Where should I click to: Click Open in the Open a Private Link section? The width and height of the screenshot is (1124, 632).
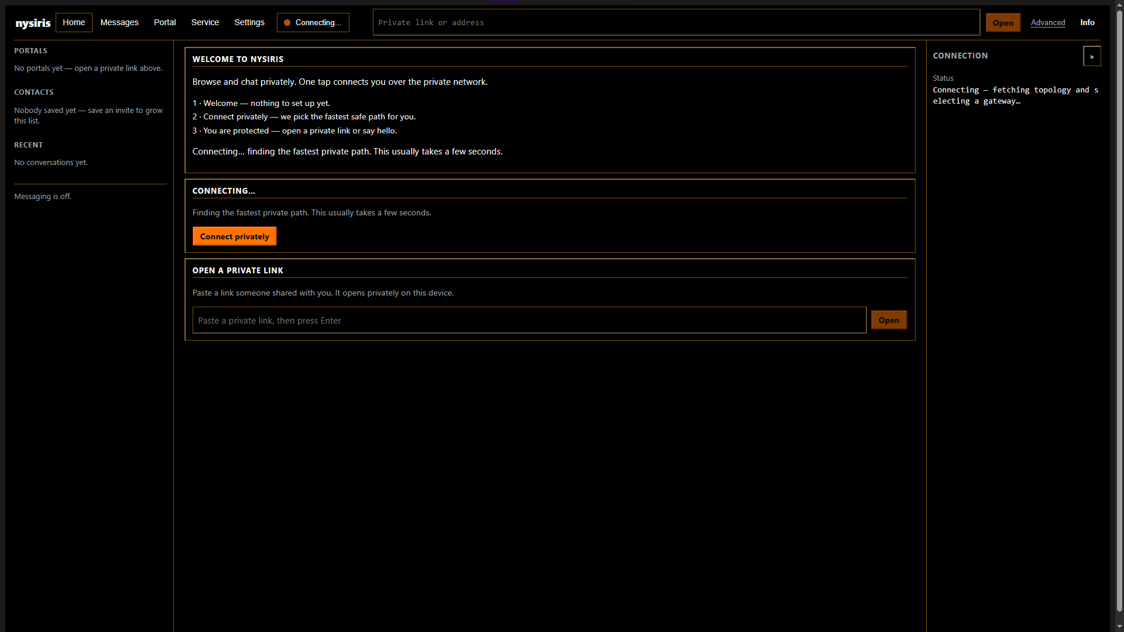click(x=889, y=320)
